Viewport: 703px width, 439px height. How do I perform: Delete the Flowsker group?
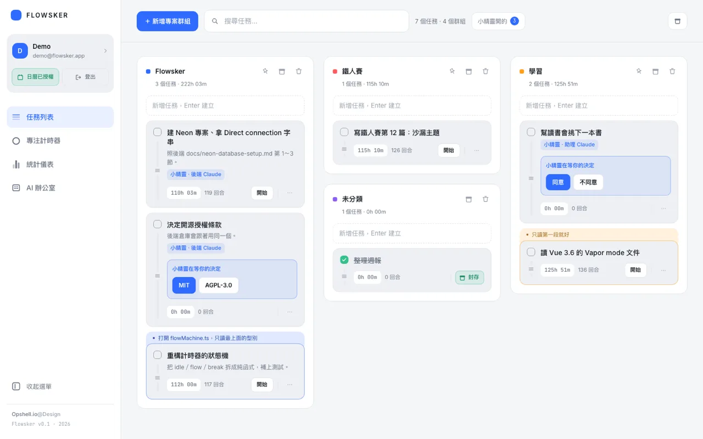(299, 71)
